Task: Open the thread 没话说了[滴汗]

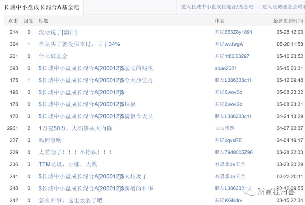Action: (58, 32)
